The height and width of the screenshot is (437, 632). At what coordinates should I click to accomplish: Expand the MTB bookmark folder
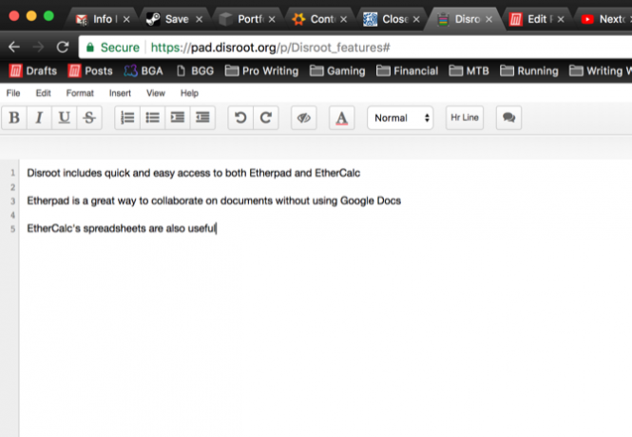coord(469,71)
